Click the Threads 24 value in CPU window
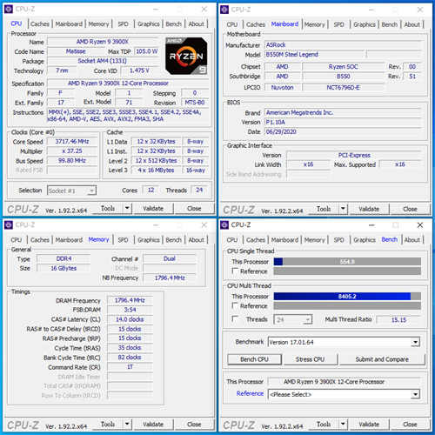 pos(199,190)
